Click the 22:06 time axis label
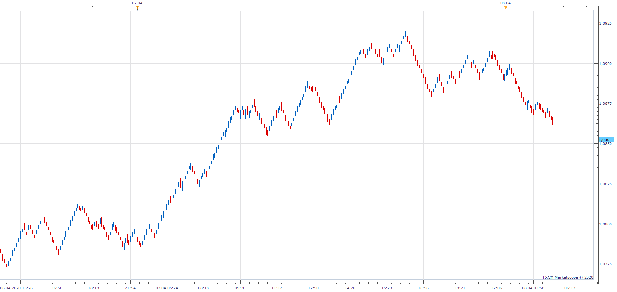This screenshot has height=292, width=617. pos(496,288)
